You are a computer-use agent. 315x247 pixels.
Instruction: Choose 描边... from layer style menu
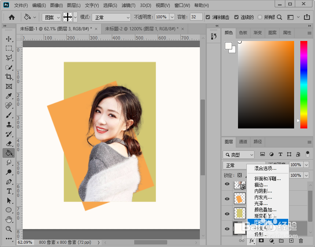click(x=261, y=185)
